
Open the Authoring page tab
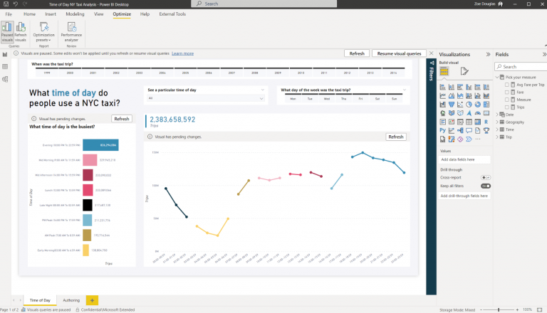tap(71, 300)
